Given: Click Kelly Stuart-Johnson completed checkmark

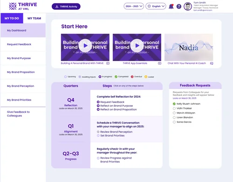Looking at the screenshot, I should pyautogui.click(x=174, y=104).
